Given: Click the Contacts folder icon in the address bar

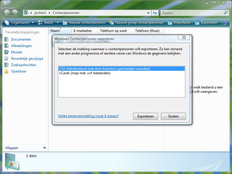Looking at the screenshot, I should (26, 13).
